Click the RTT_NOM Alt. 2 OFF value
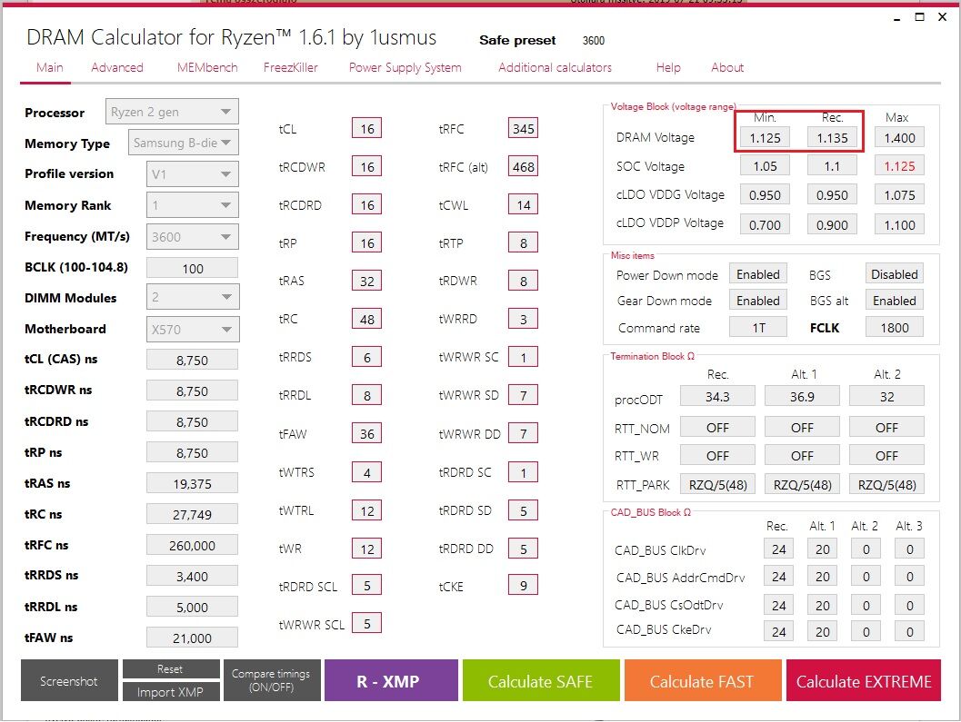Image resolution: width=961 pixels, height=722 pixels. click(x=886, y=428)
